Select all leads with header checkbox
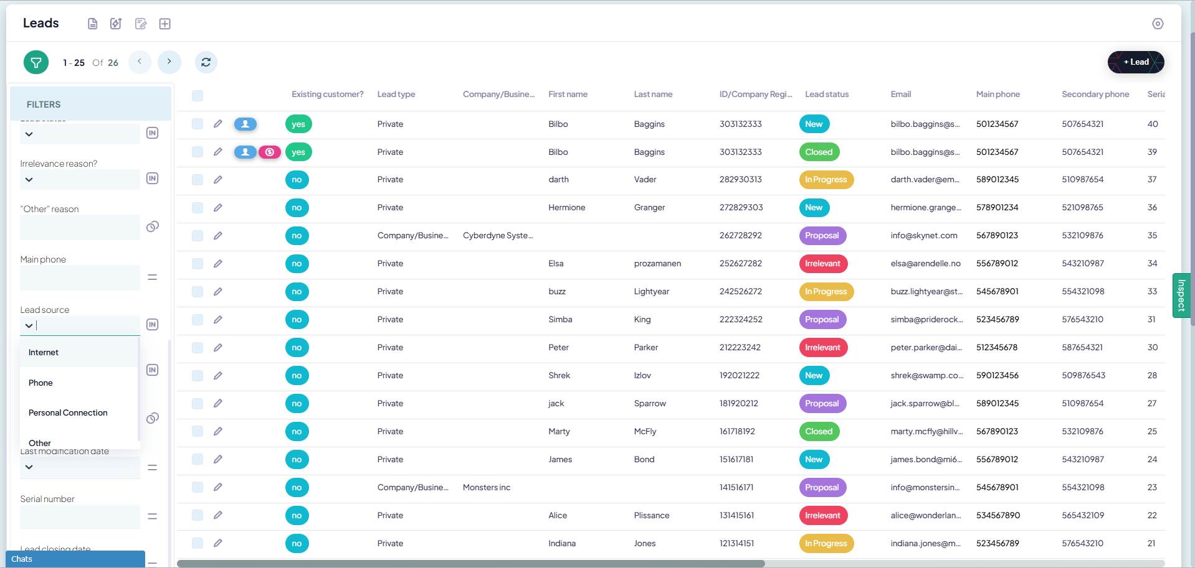 (198, 95)
